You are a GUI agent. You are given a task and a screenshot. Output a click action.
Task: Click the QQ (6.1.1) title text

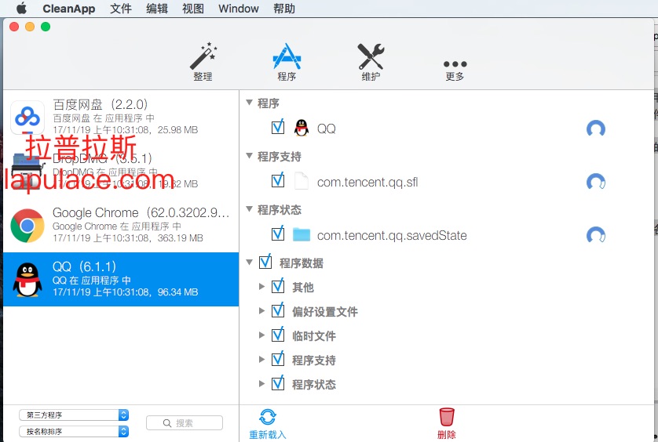tap(84, 266)
